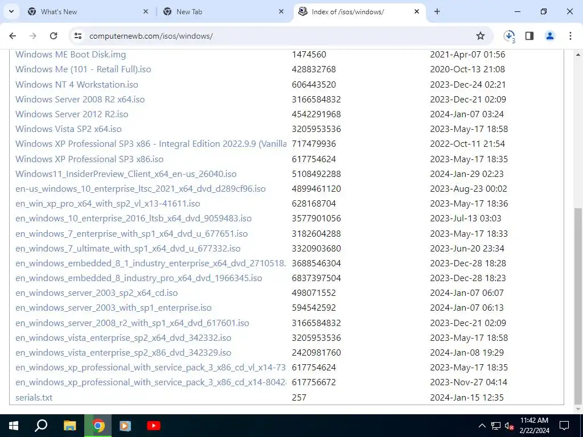583x437 pixels.
Task: Click the muted volume tray icon
Action: coord(509,426)
